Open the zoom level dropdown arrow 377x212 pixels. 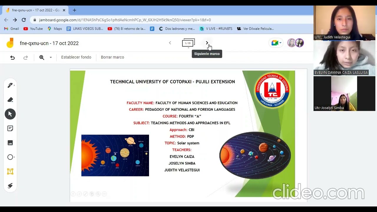[51, 57]
